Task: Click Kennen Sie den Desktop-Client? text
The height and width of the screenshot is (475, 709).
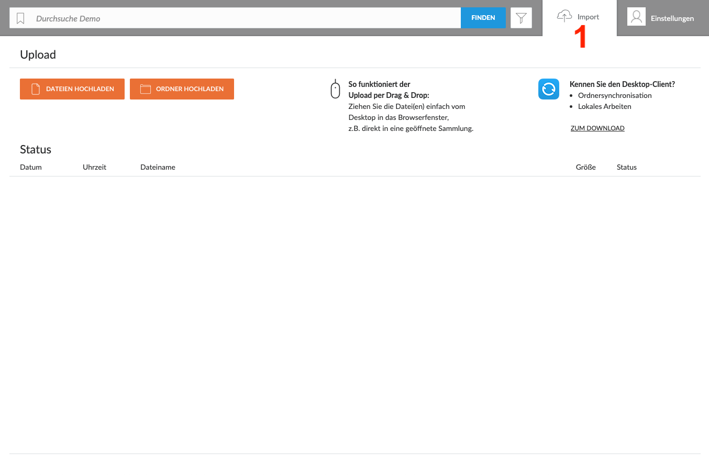Action: click(622, 84)
